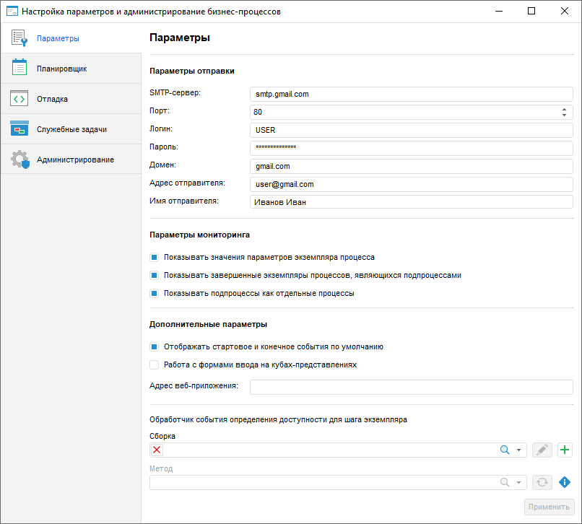
Task: Click the green plus add assembly icon
Action: point(565,450)
